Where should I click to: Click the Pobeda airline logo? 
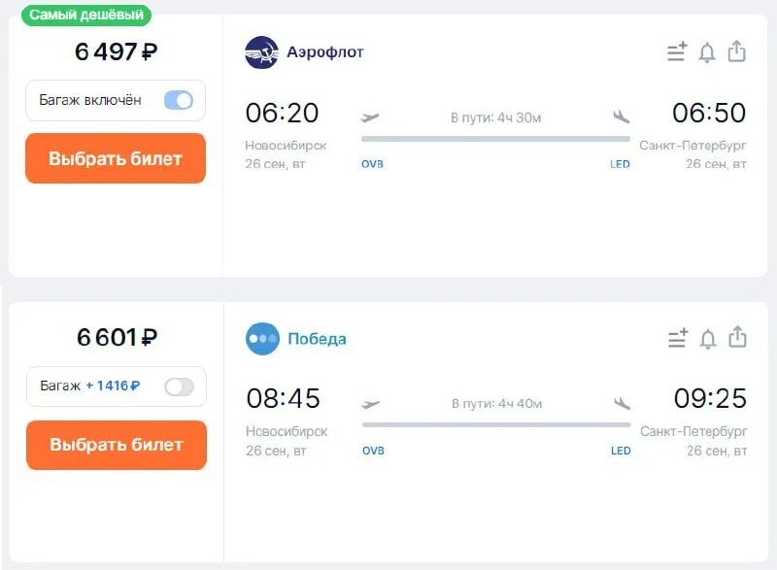pos(262,339)
